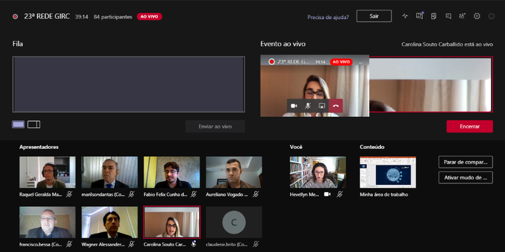Open the meeting notes icon

434,16
